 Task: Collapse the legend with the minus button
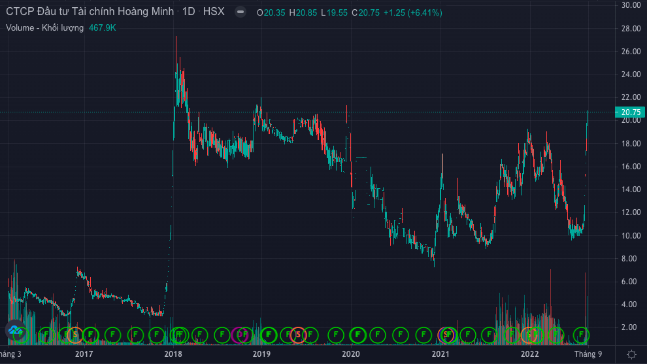241,12
